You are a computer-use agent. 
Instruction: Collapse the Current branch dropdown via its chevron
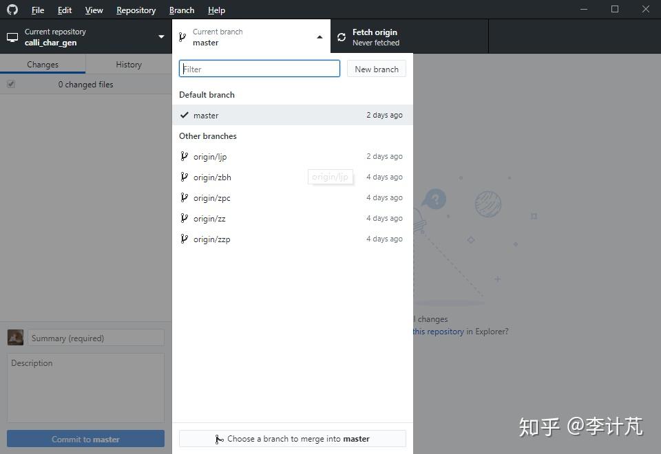tap(319, 36)
